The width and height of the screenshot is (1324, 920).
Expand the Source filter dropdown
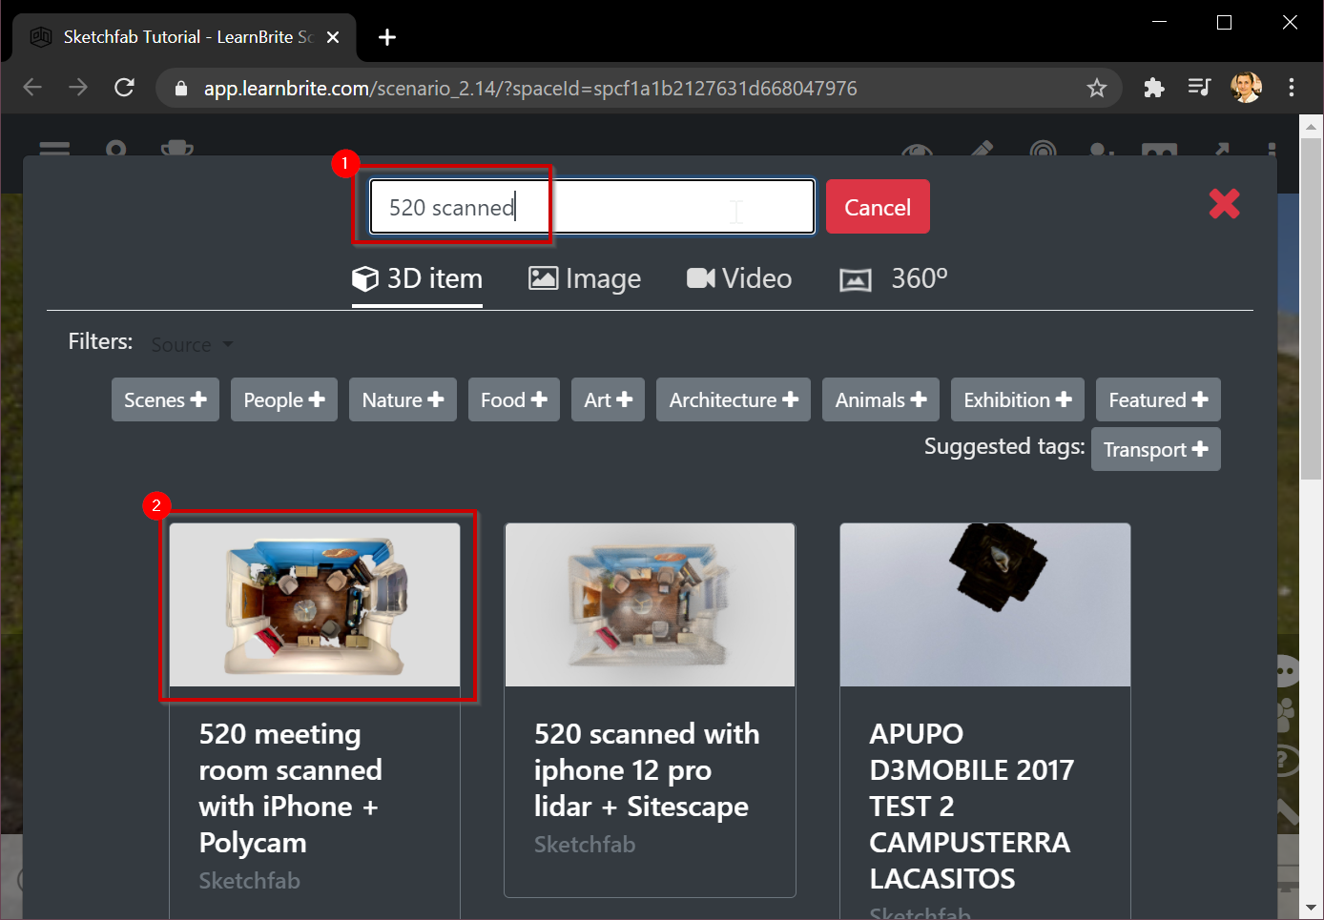[x=193, y=344]
